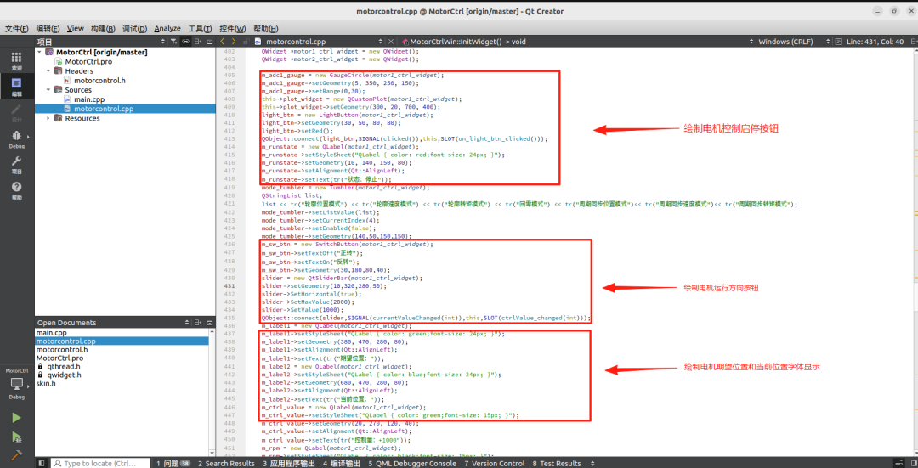This screenshot has width=918, height=468.
Task: Switch to the Search Results output tab
Action: click(225, 463)
